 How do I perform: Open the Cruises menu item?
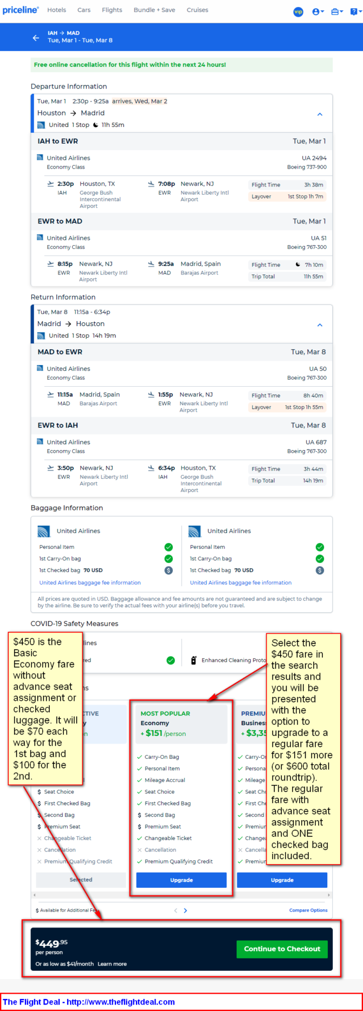click(197, 10)
